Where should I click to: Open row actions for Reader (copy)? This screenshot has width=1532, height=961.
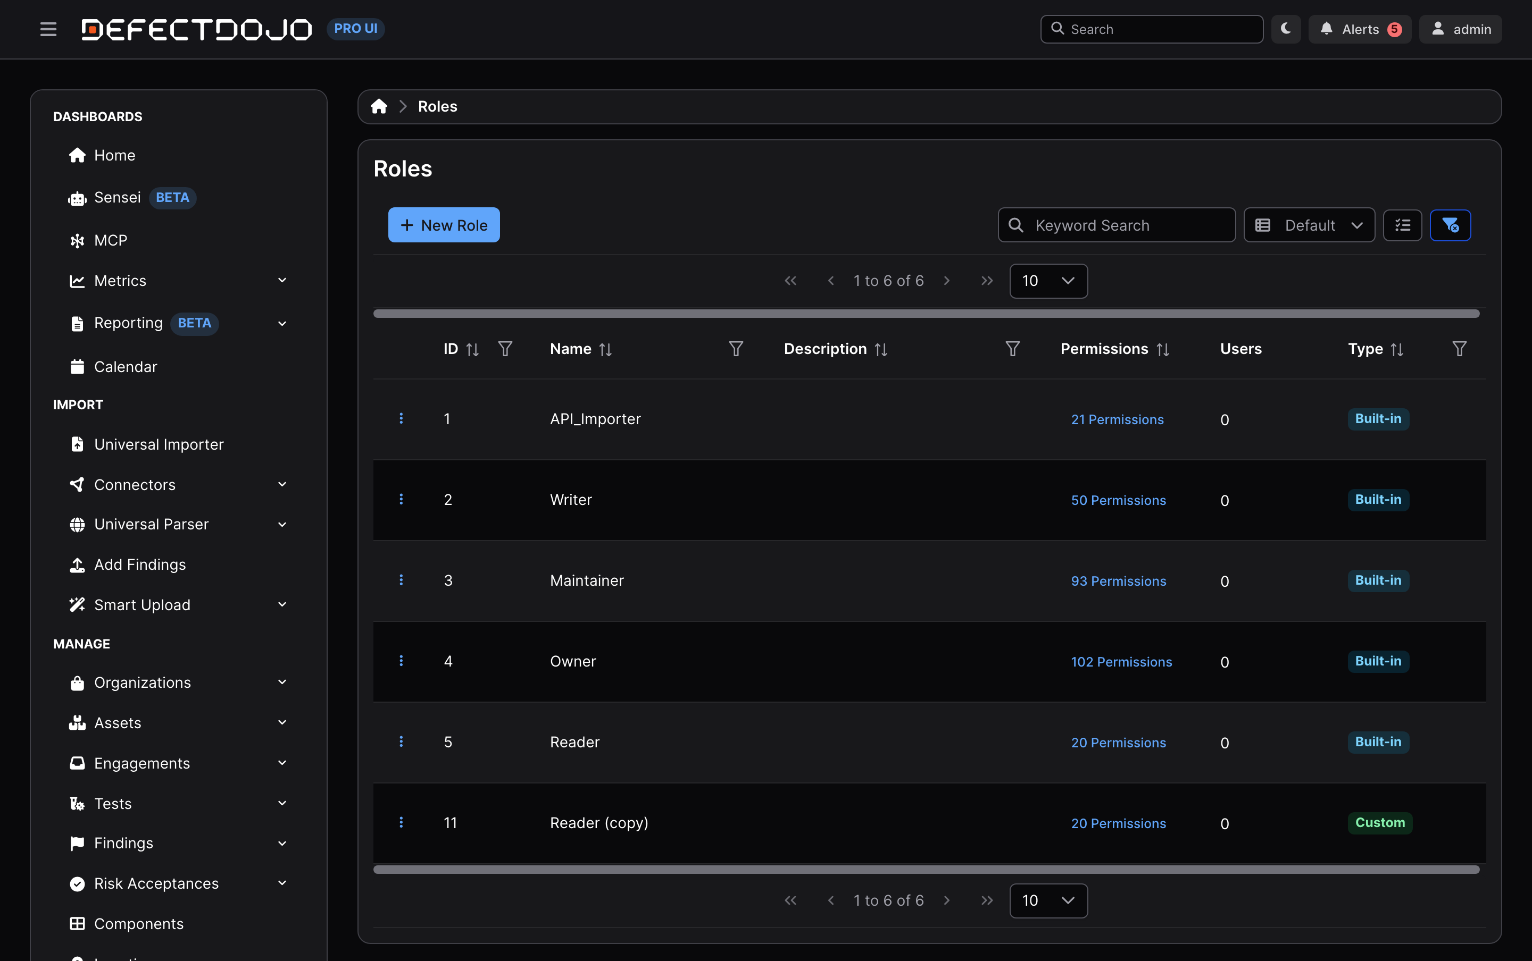tap(401, 822)
